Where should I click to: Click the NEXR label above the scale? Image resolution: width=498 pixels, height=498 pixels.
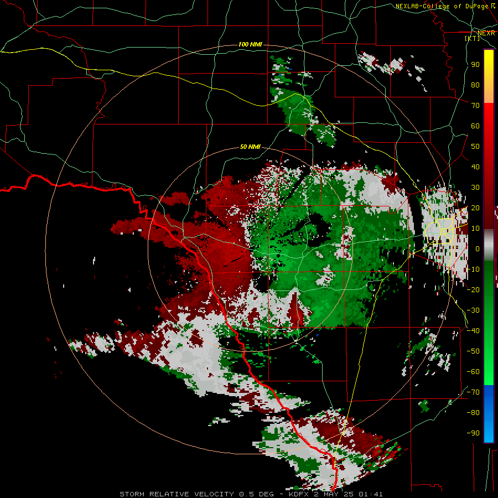click(486, 33)
